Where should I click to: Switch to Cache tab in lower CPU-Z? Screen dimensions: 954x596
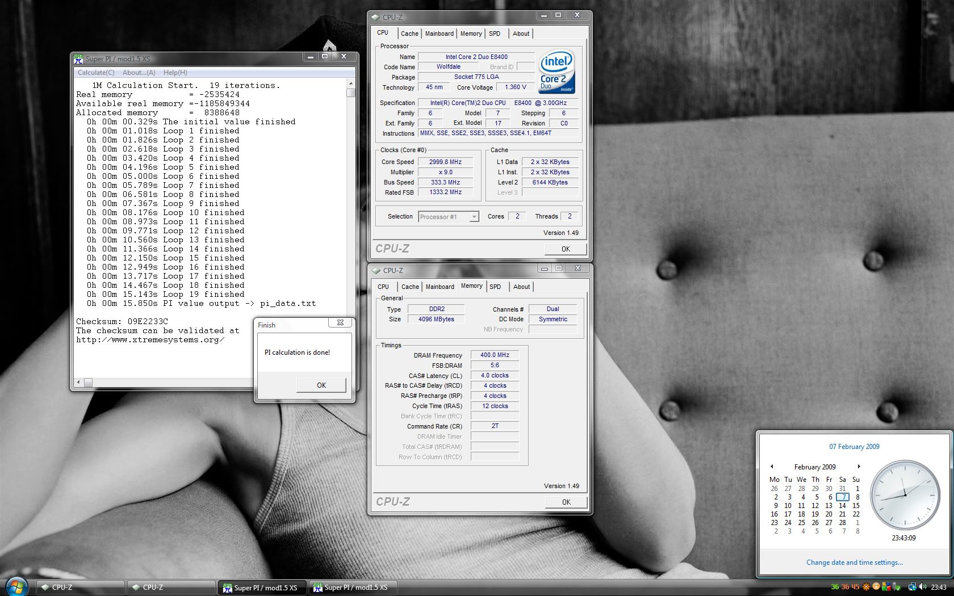(410, 287)
